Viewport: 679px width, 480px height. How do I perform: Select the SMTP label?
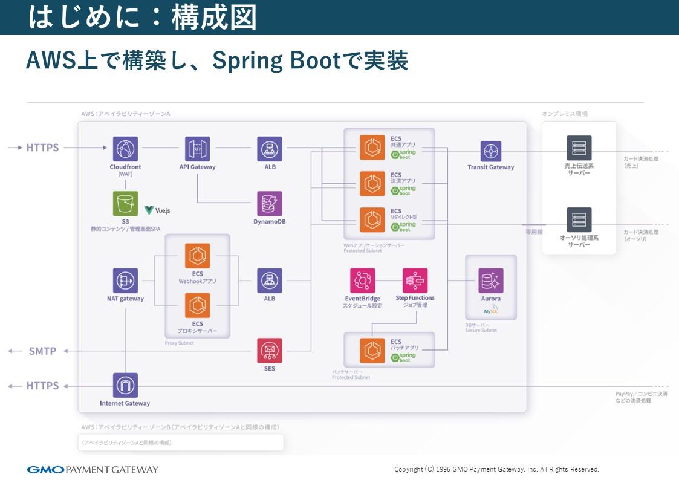42,351
